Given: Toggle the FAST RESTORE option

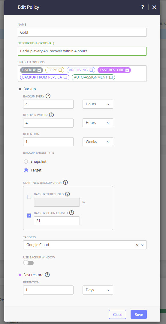Looking at the screenshot, I should click(x=114, y=70).
